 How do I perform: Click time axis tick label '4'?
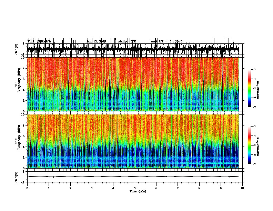(113, 188)
